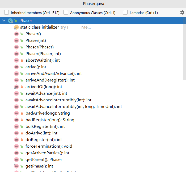
Task: Open the structure popup settings gear
Action: tap(182, 12)
